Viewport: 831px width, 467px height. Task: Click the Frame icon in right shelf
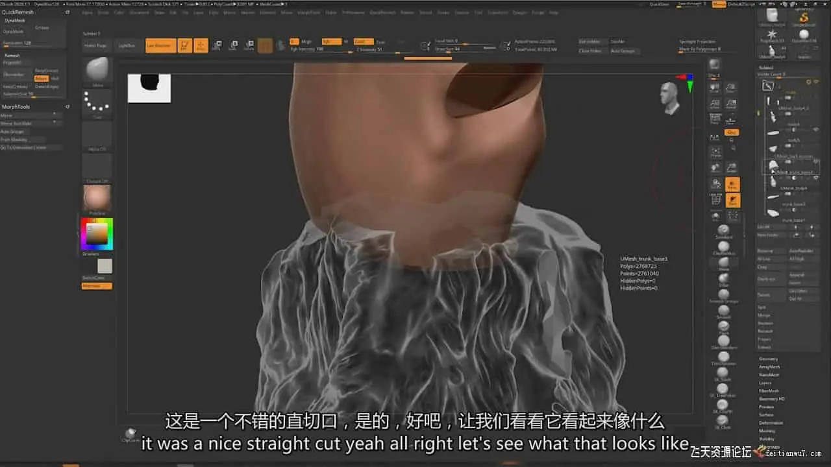(x=715, y=153)
